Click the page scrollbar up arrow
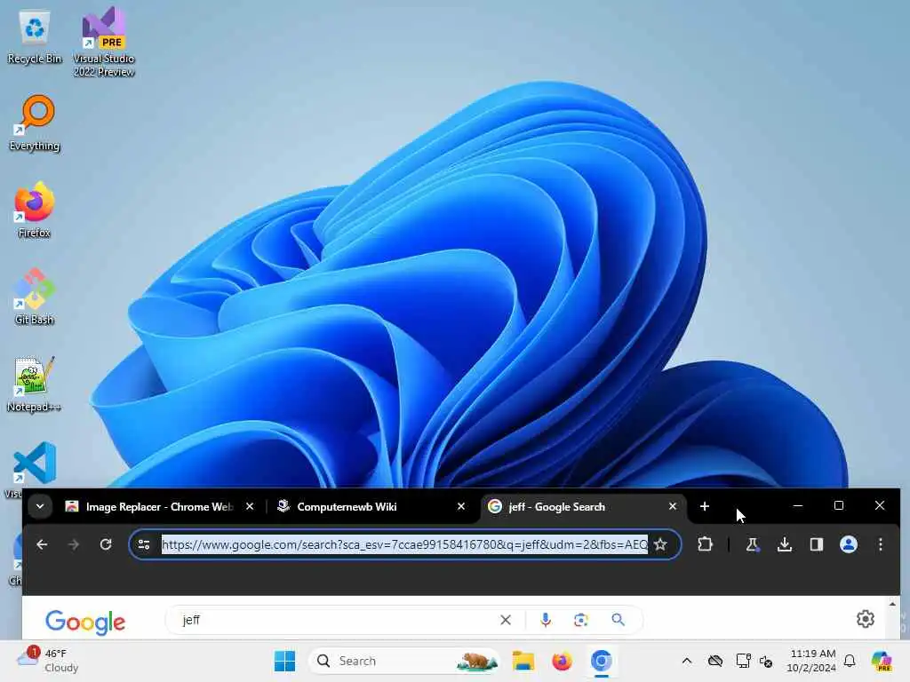The width and height of the screenshot is (910, 682). (892, 604)
